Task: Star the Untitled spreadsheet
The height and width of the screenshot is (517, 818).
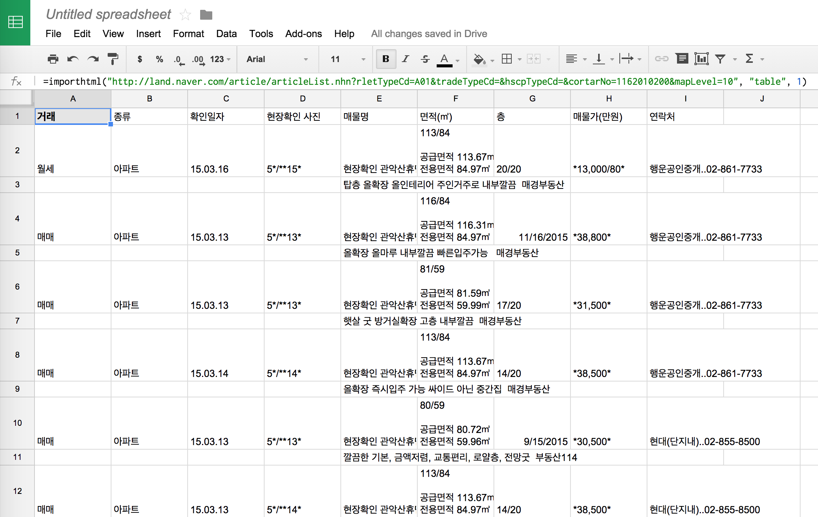Action: (x=185, y=15)
